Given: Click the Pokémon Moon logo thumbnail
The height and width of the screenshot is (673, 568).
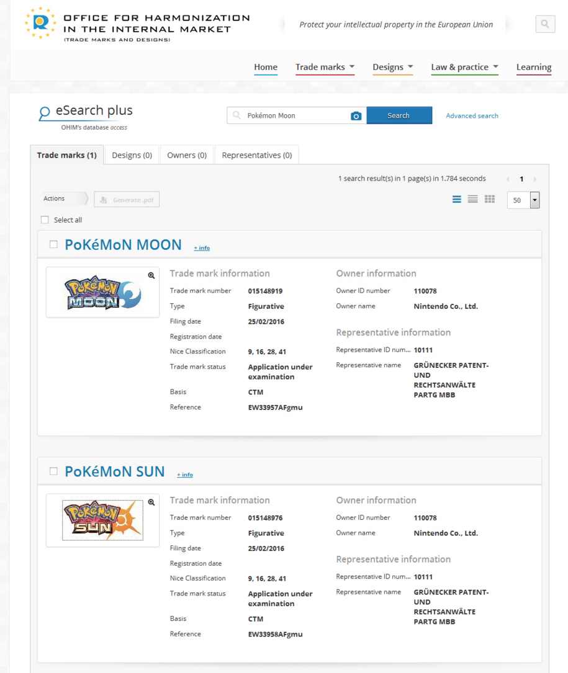Looking at the screenshot, I should pos(102,293).
